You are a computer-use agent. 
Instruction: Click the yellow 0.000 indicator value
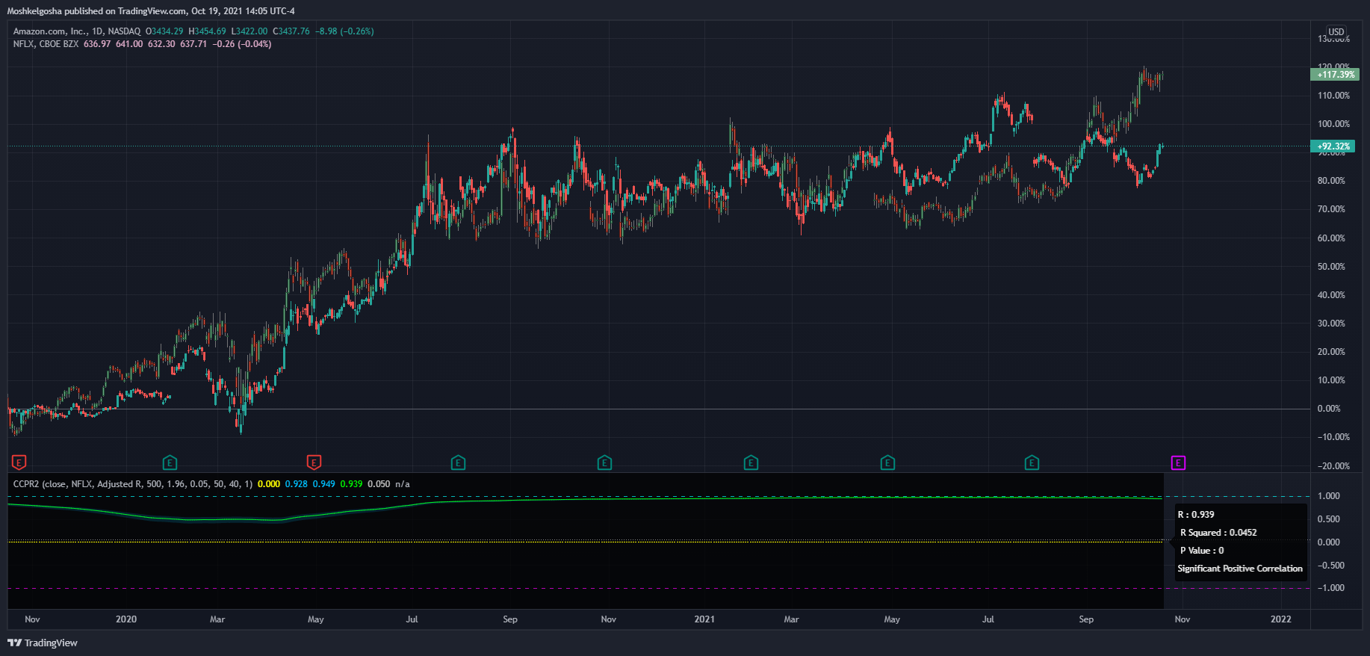pos(269,484)
